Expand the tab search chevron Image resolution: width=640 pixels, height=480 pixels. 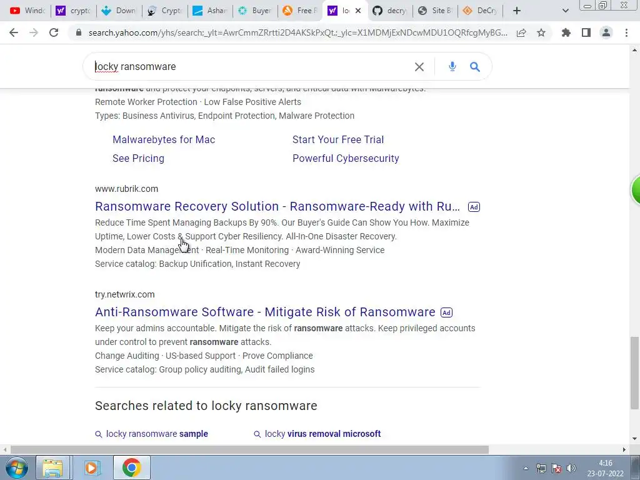point(565,11)
